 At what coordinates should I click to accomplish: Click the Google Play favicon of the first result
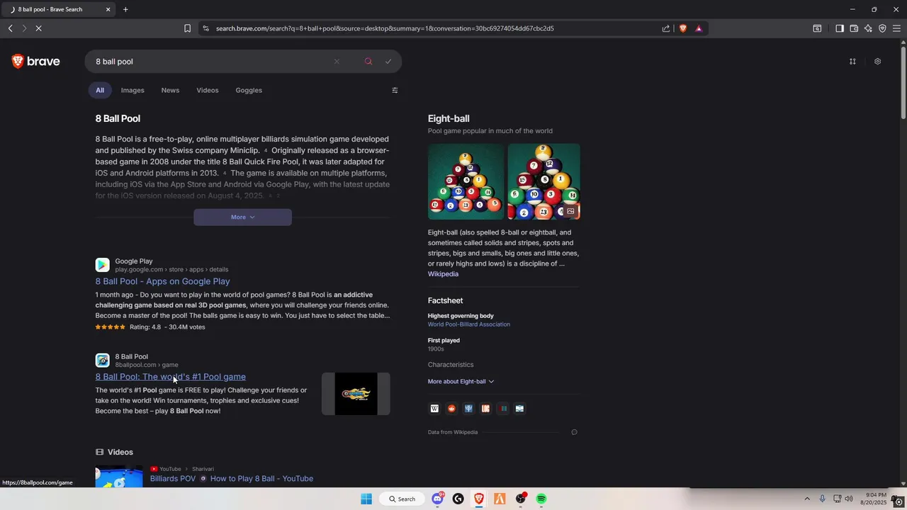point(103,265)
